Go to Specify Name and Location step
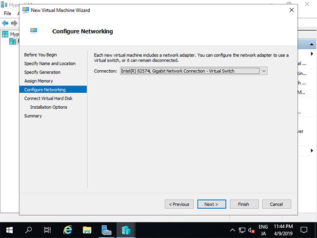 (x=50, y=63)
